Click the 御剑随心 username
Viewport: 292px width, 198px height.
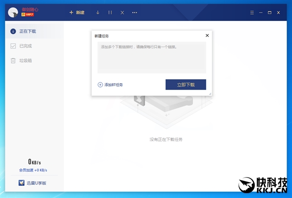tap(30, 10)
